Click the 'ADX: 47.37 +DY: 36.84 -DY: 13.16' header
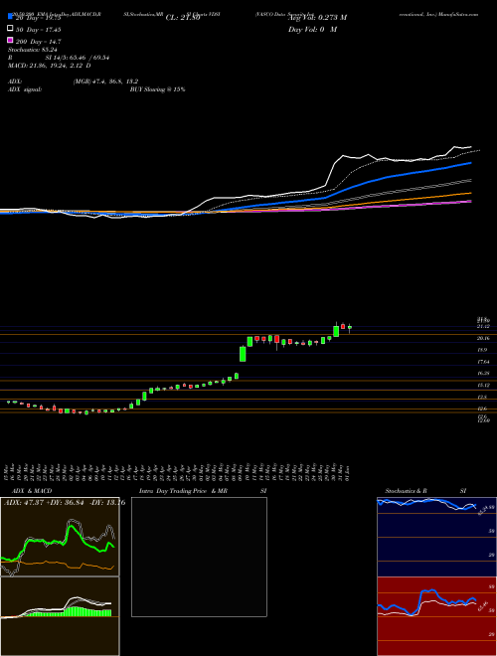The image size is (497, 656). point(65,503)
